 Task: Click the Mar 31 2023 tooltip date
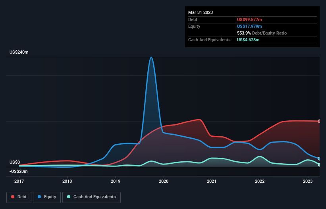201,12
